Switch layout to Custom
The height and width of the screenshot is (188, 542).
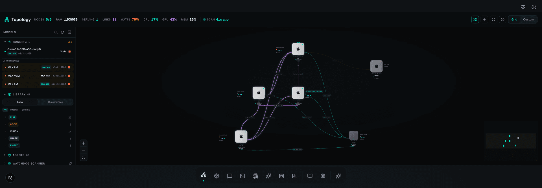coord(528,19)
